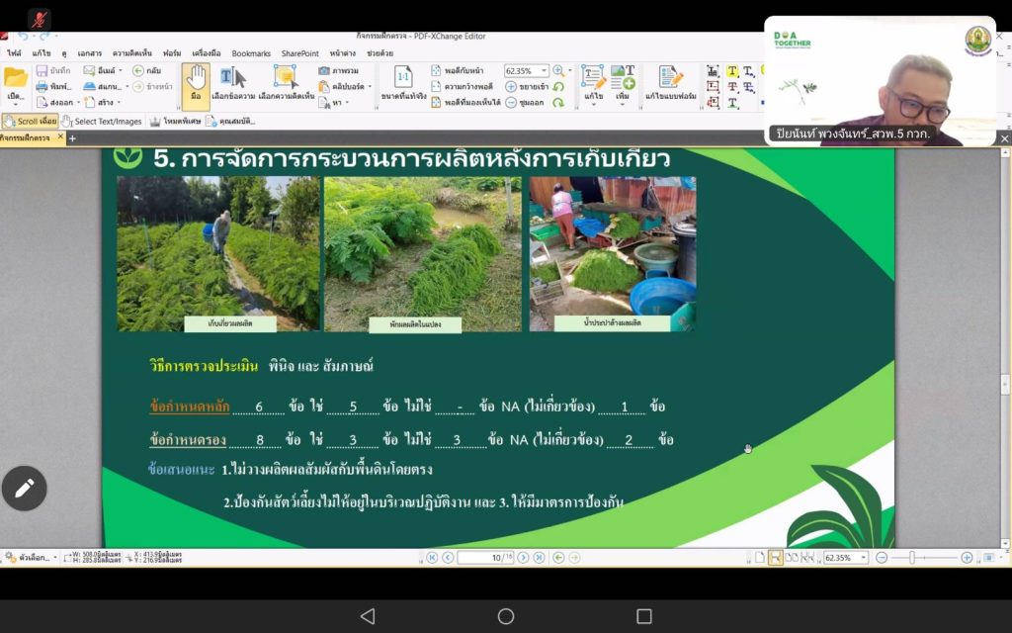The image size is (1012, 633).
Task: Click the Actual Size 1:1 icon
Action: tap(403, 78)
